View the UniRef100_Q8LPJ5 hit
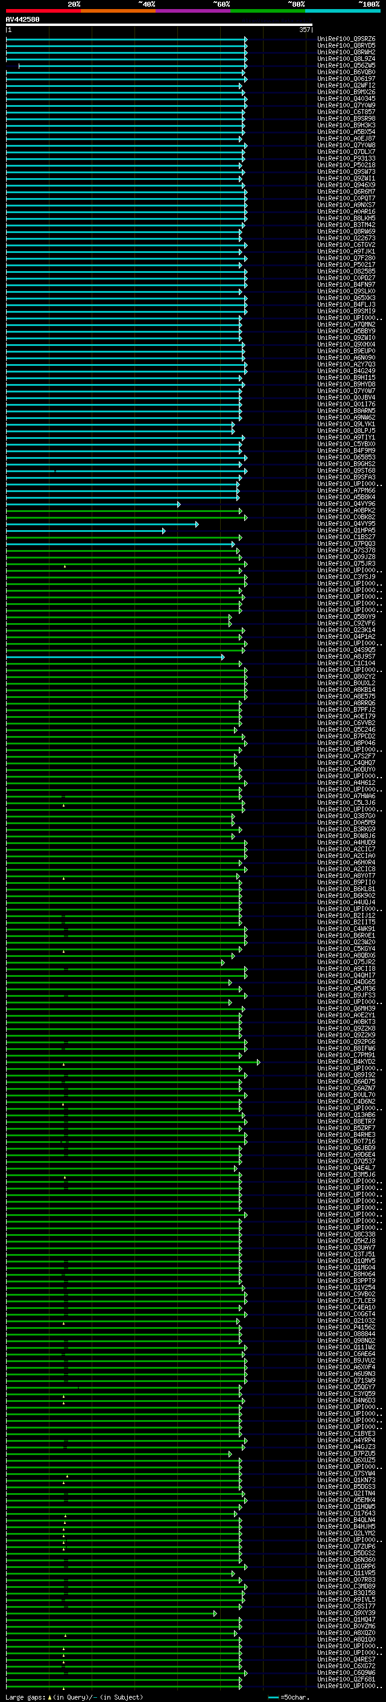The width and height of the screenshot is (386, 1702). click(346, 431)
